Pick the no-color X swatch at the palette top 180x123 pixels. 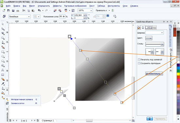(x=178, y=29)
